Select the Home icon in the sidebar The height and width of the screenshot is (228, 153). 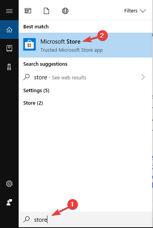[9, 30]
